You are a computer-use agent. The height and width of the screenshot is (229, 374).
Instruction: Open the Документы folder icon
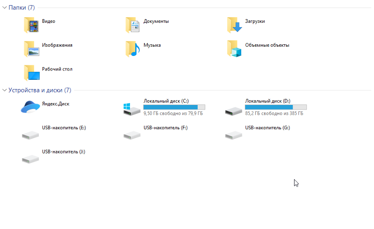click(133, 25)
